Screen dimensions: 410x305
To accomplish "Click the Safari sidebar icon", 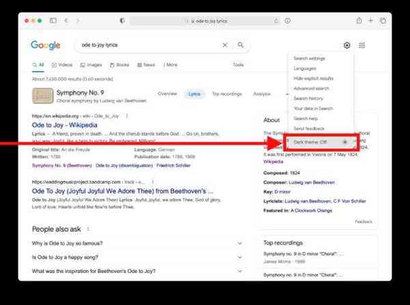I will pos(53,21).
